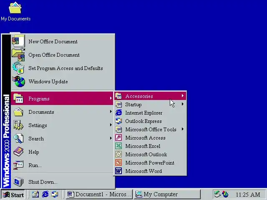Viewport: 267px width, 200px height.
Task: Choose the Help label in Start menu
Action: pyautogui.click(x=34, y=152)
